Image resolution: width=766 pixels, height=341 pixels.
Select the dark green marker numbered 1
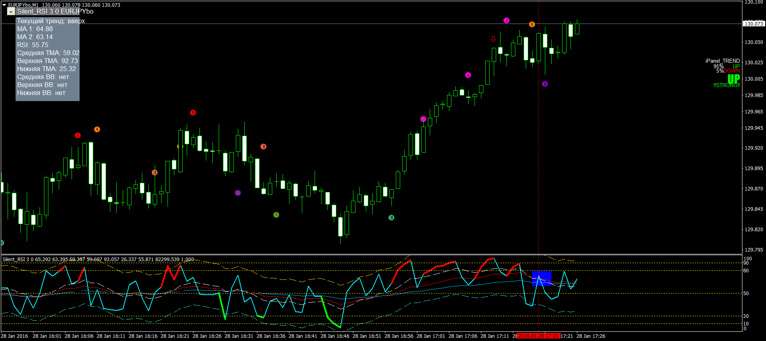point(276,215)
